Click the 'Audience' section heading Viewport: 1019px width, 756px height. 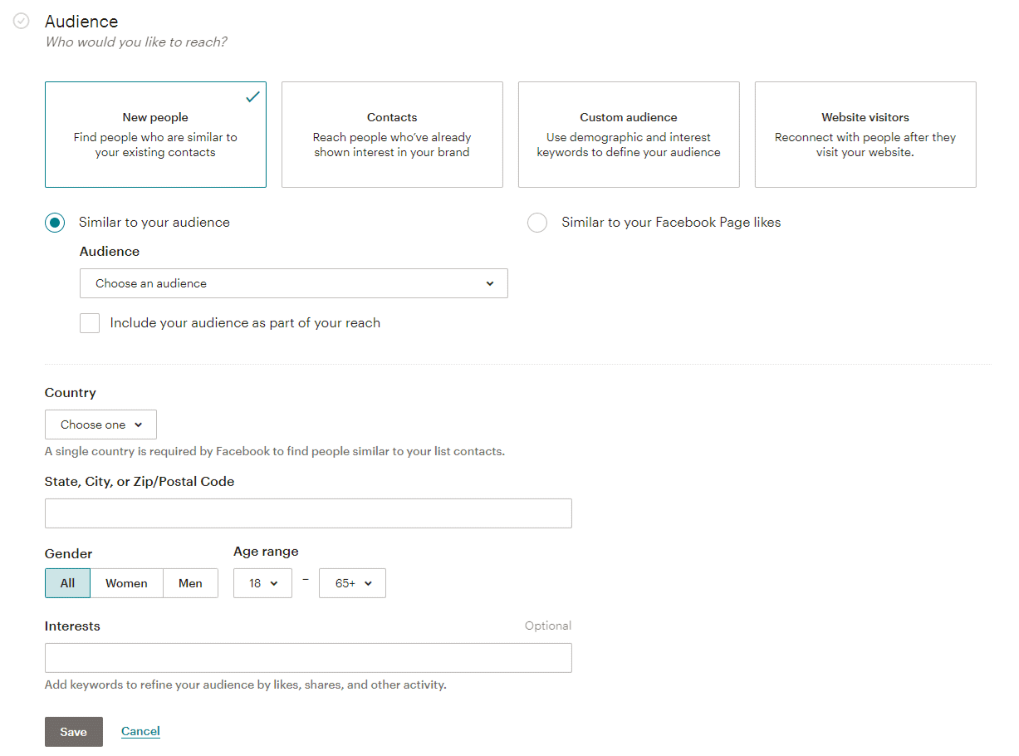click(x=81, y=22)
